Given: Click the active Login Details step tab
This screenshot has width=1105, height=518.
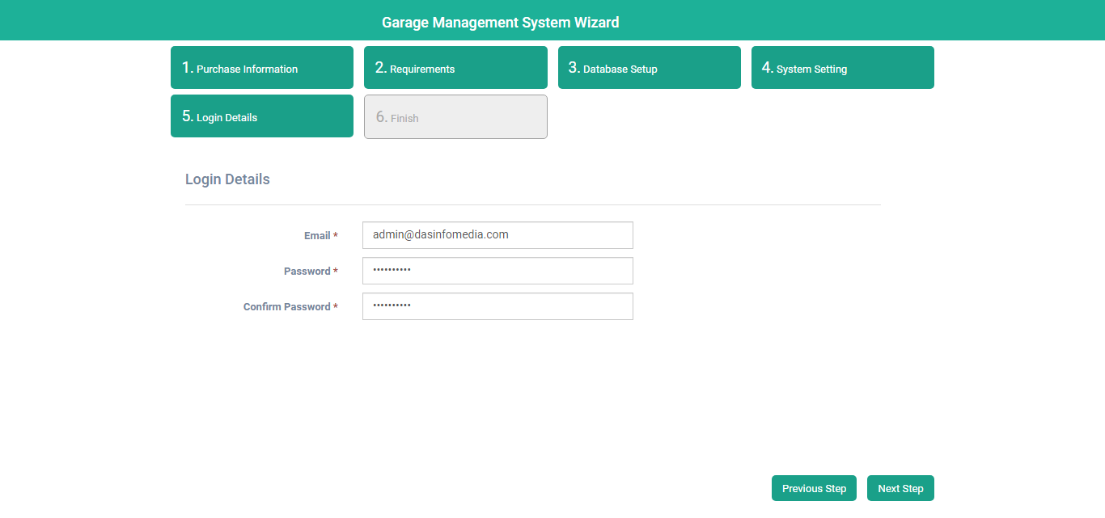Looking at the screenshot, I should pos(261,116).
